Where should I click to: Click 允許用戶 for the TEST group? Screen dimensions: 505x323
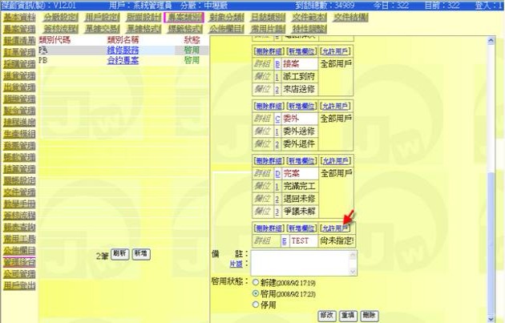coord(335,228)
